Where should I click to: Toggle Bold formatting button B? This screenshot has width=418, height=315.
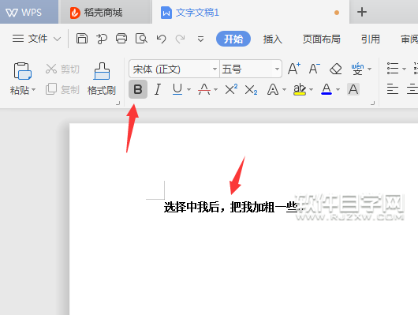(138, 89)
